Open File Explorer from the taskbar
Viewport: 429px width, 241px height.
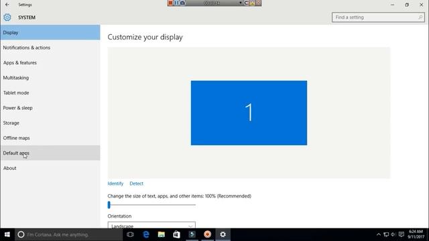[x=161, y=234]
